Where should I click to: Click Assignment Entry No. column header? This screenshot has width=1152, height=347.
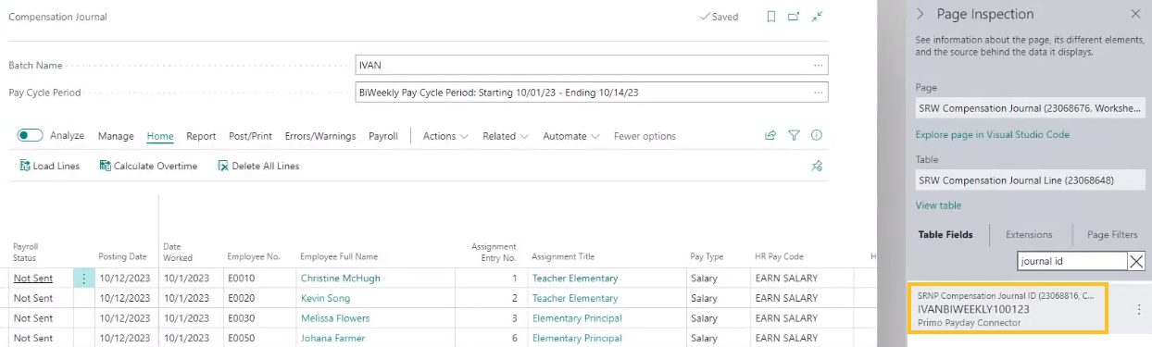(493, 252)
